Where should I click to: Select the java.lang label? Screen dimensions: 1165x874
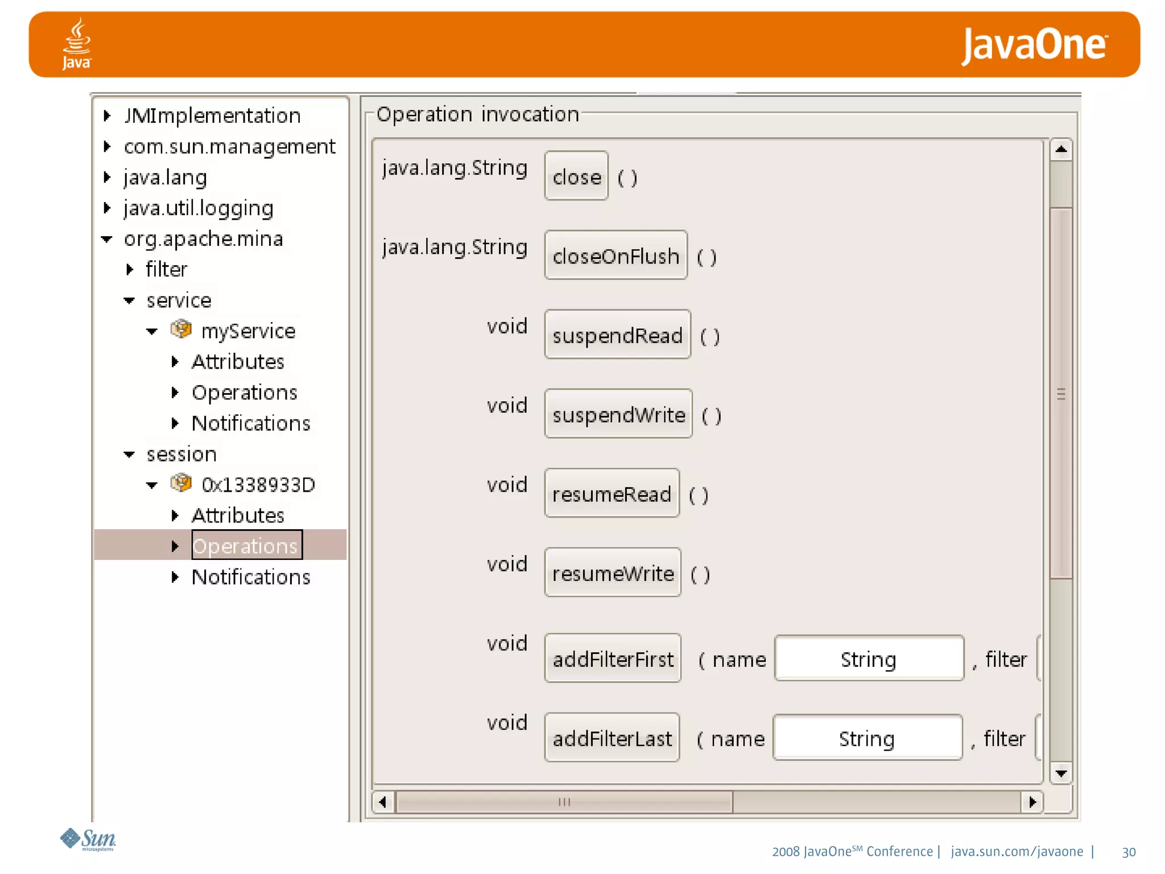tap(165, 178)
